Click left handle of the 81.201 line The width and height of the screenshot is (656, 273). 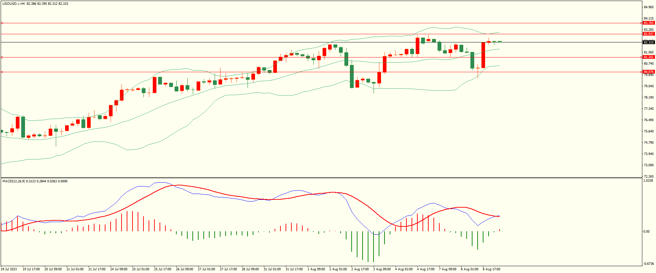pos(2,57)
